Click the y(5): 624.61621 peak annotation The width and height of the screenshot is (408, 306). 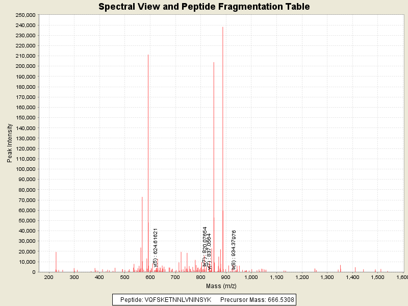156,248
